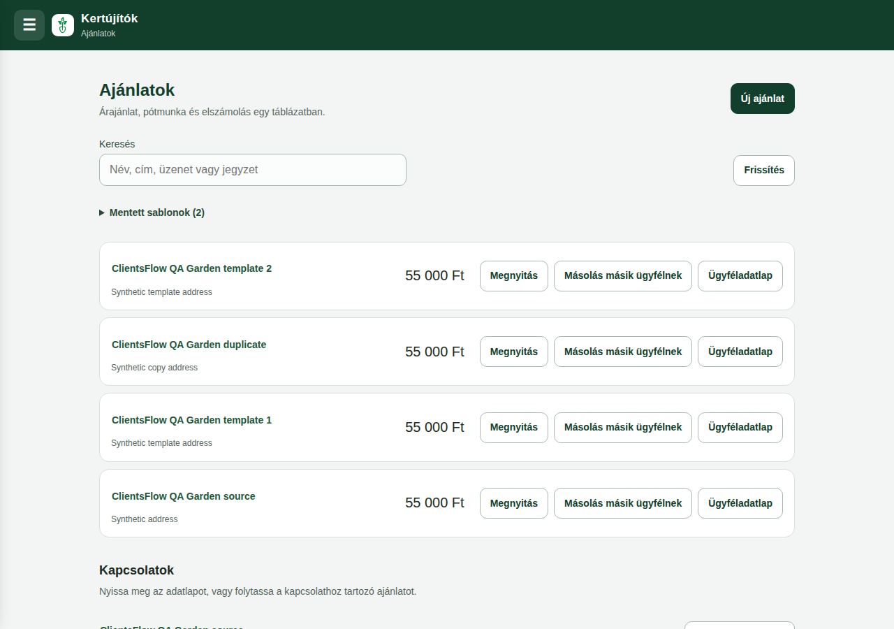Open client sheet for Garden duplicate
The image size is (894, 629).
click(x=740, y=352)
